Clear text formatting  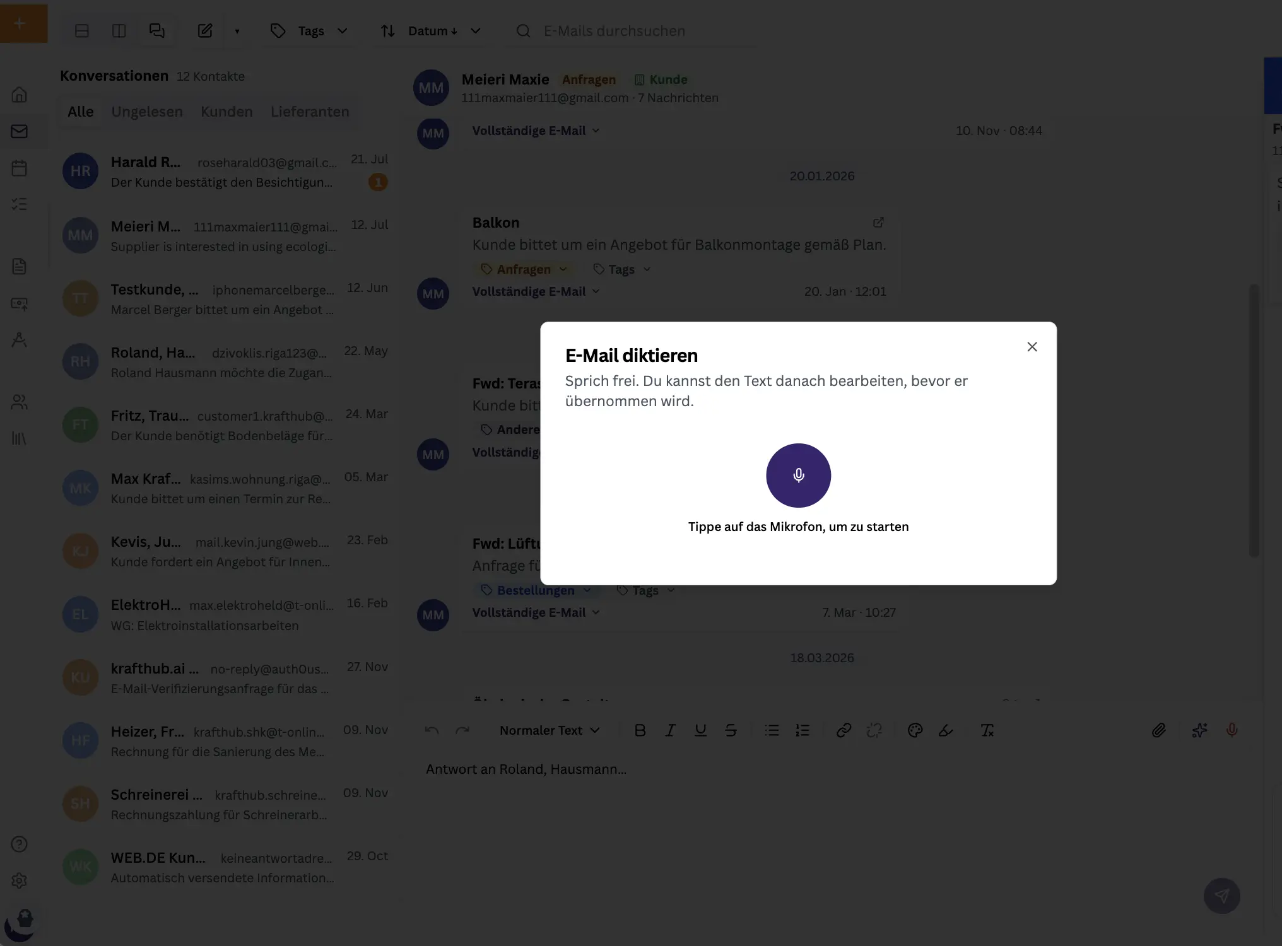[x=987, y=730]
